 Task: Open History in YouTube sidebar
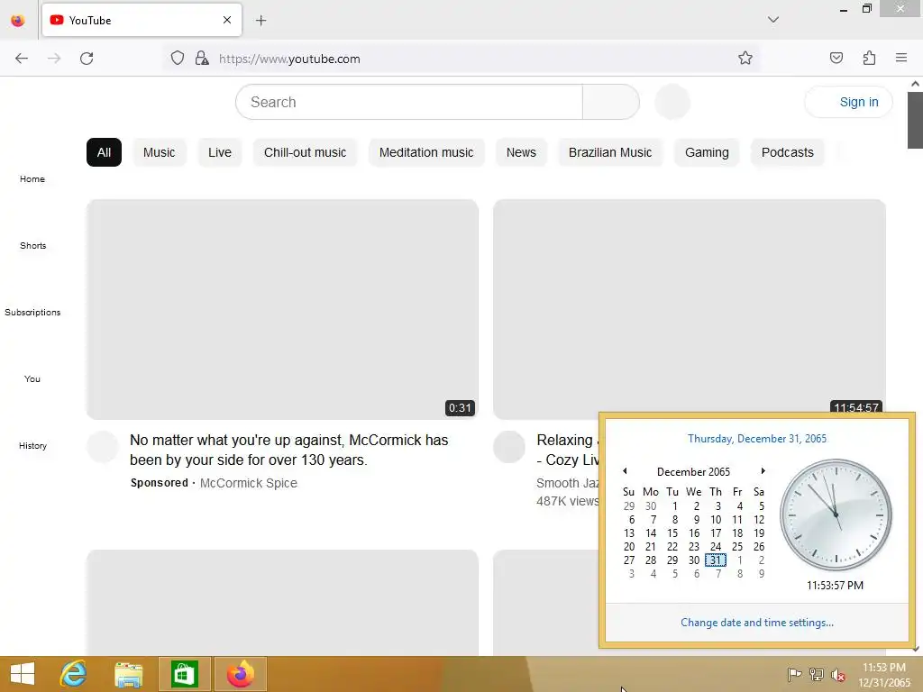click(32, 445)
